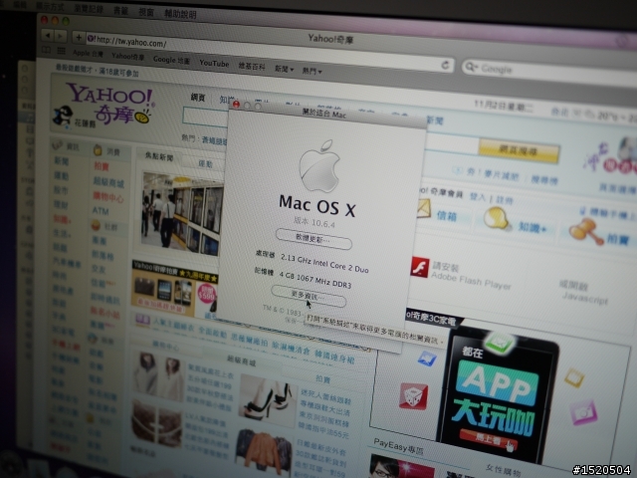
Task: Open the 視窗 menu in menu bar
Action: point(146,12)
